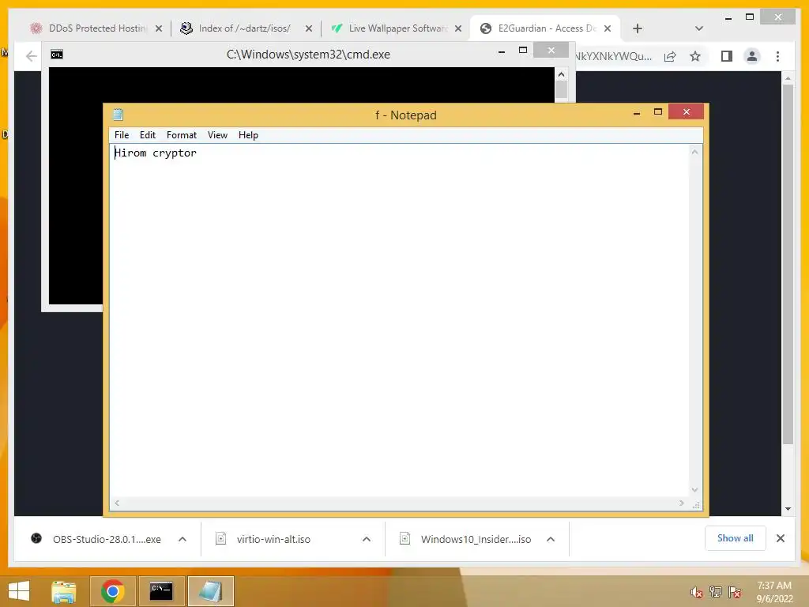Click Show all downloads

click(x=736, y=538)
